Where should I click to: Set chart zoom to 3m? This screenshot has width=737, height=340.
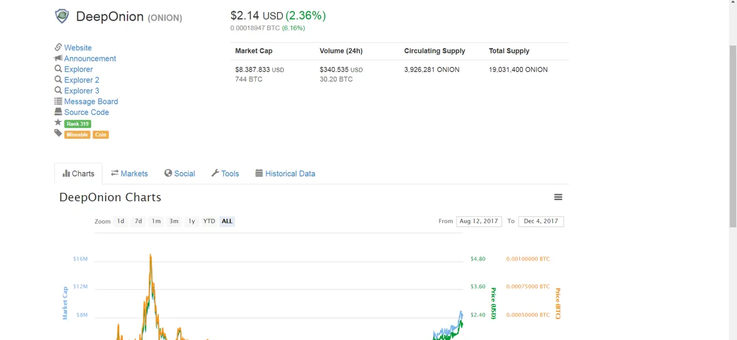[174, 221]
